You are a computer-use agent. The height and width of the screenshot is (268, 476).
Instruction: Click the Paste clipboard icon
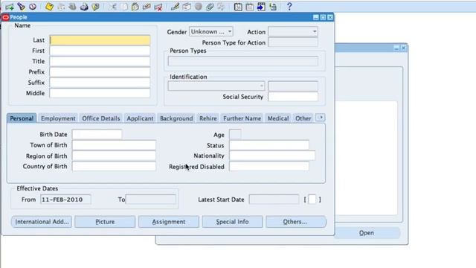point(135,7)
